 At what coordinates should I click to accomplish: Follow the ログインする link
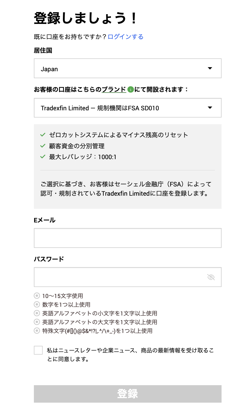coord(126,37)
